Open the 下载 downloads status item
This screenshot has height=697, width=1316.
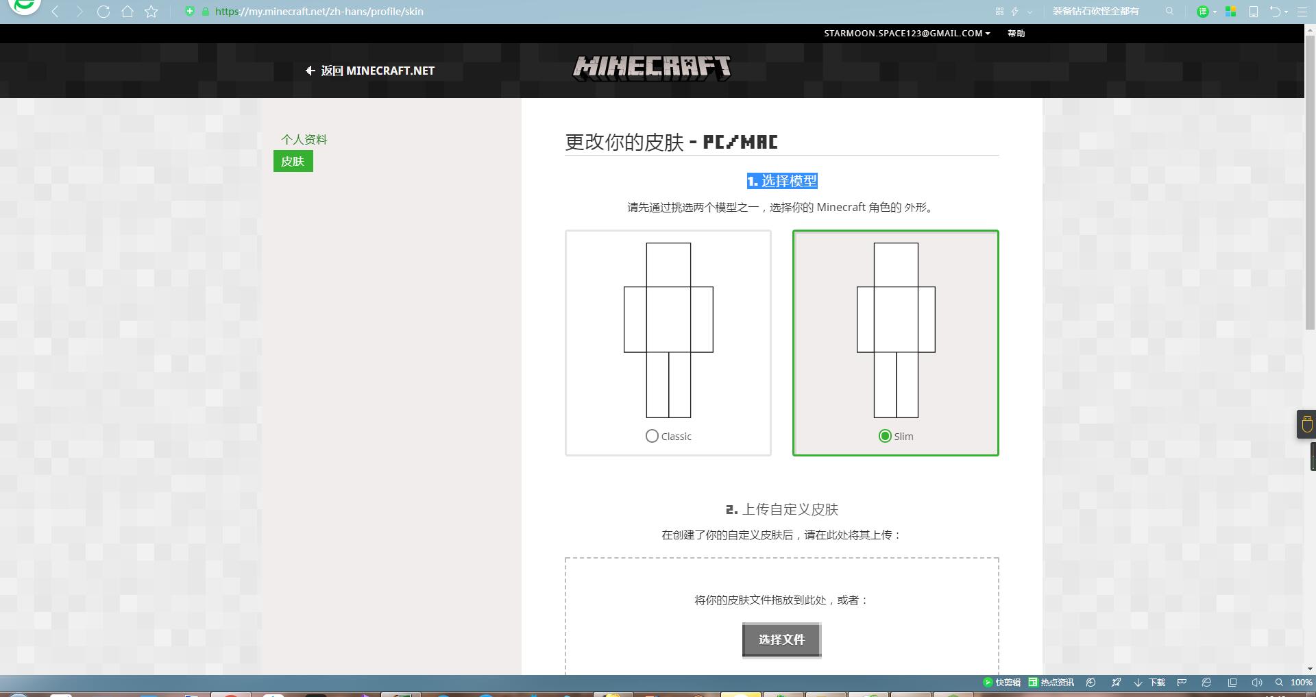[1149, 683]
